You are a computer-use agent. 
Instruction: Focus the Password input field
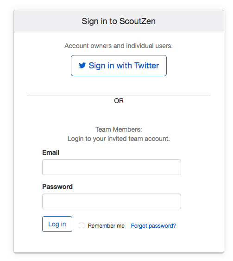coord(112,201)
